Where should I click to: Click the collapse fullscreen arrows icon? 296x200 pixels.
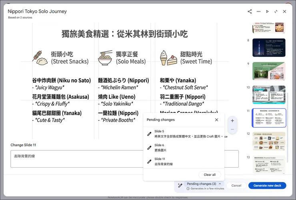(276, 12)
